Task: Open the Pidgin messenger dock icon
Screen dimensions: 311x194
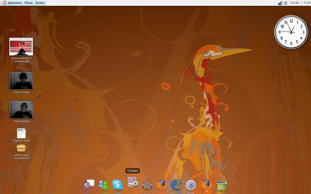Action: tap(88, 185)
